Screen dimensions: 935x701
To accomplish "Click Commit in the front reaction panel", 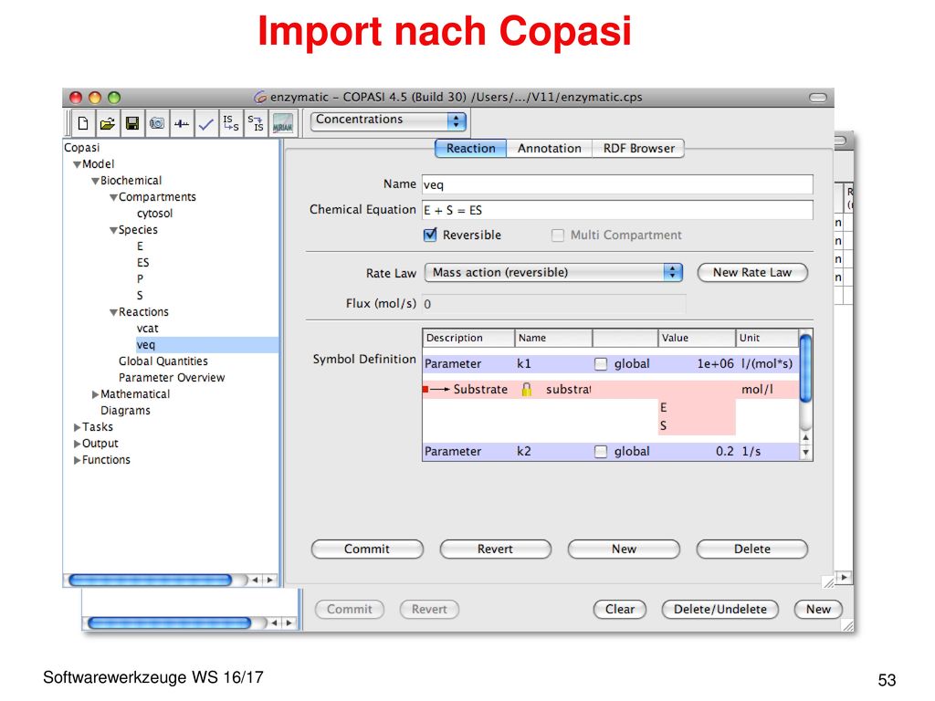I will tap(367, 549).
